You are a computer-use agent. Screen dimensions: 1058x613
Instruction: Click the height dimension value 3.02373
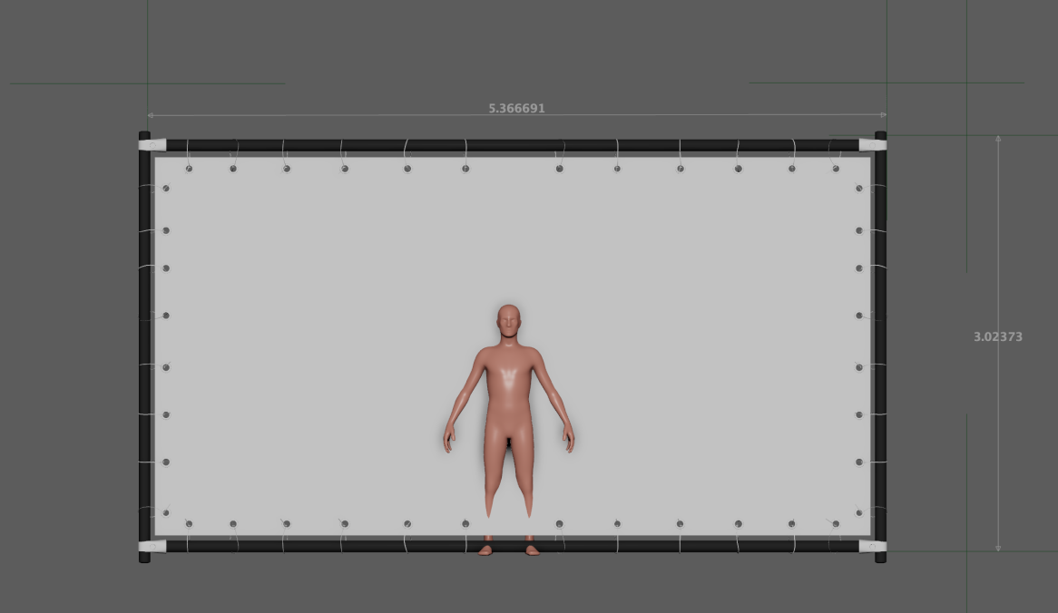tap(997, 336)
